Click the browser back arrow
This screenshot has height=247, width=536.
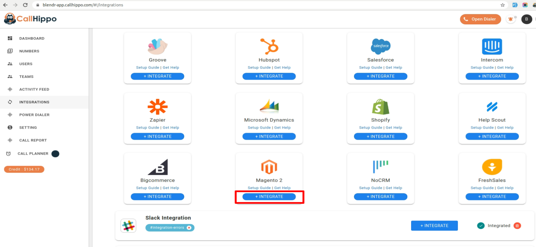pos(5,5)
